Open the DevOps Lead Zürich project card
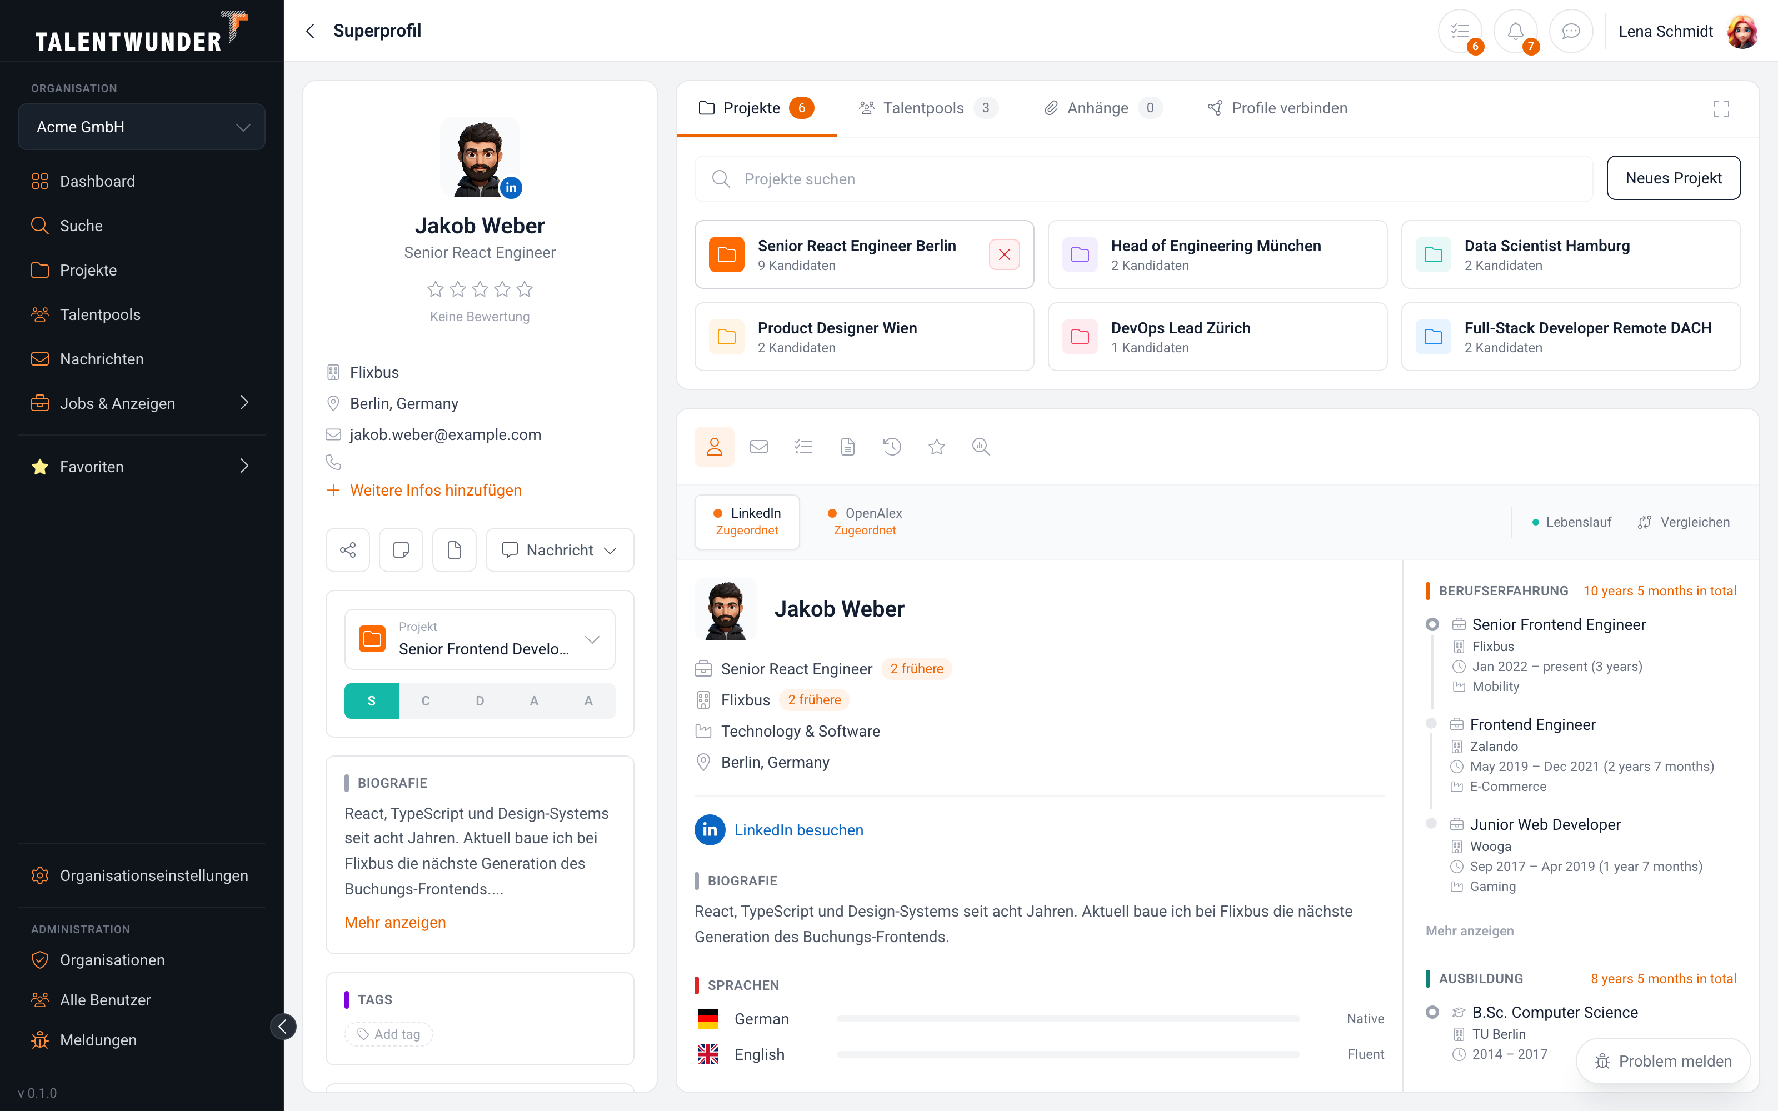The height and width of the screenshot is (1111, 1778). coord(1217,337)
